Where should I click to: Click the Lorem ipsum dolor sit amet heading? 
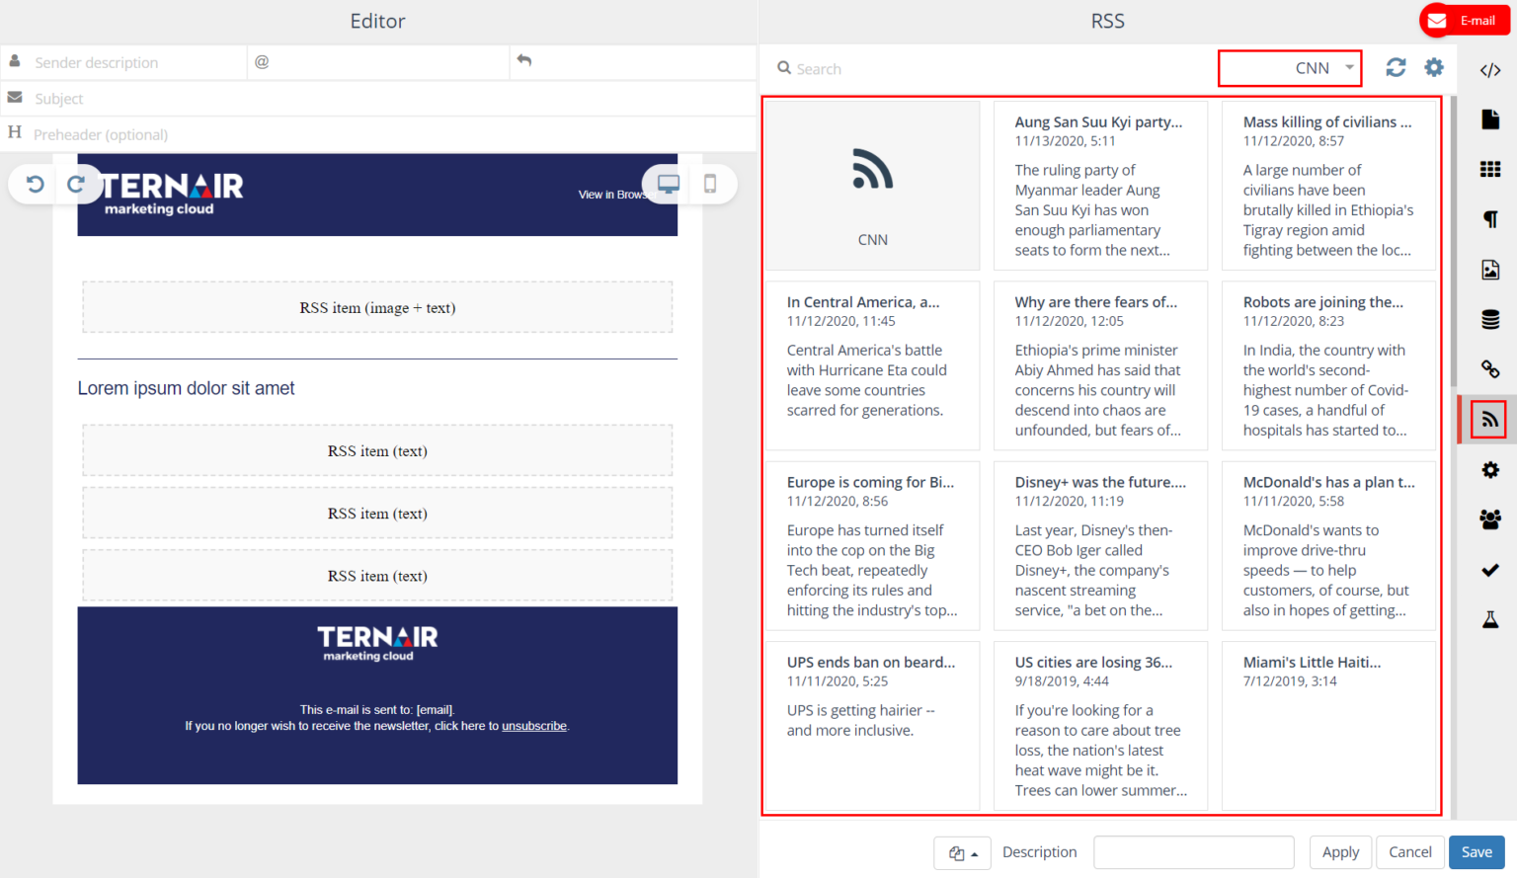point(187,388)
